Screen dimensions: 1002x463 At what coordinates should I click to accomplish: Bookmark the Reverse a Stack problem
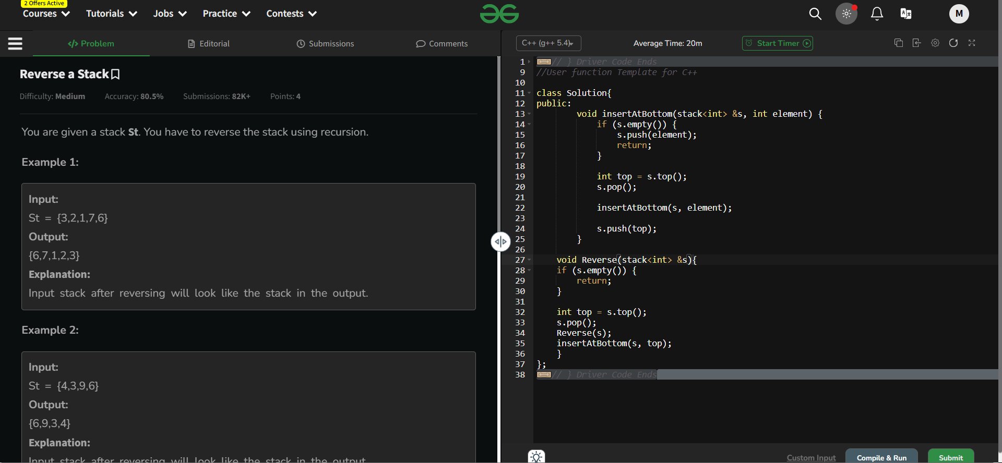coord(116,75)
